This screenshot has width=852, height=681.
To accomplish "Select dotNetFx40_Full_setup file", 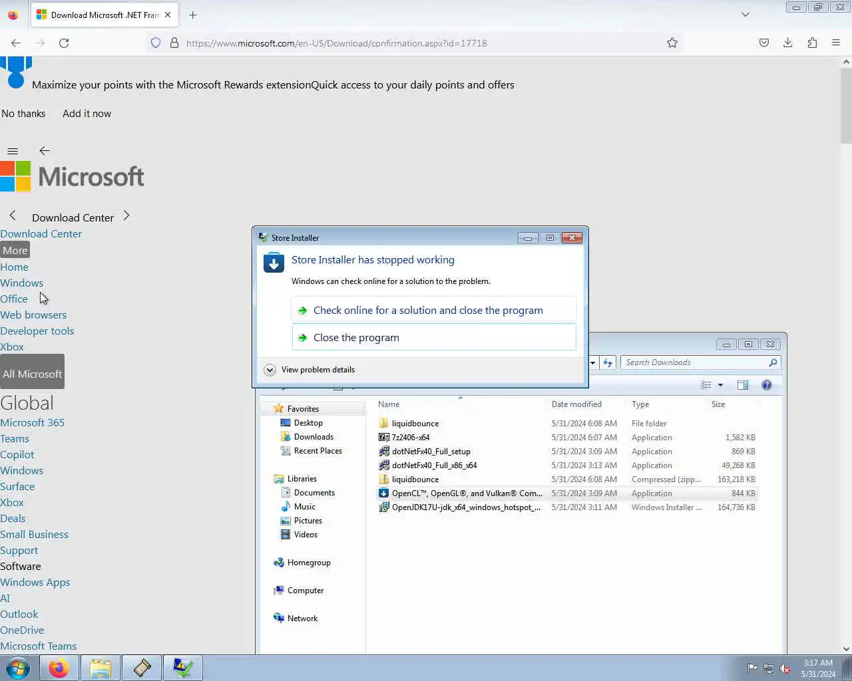I will (567, 452).
